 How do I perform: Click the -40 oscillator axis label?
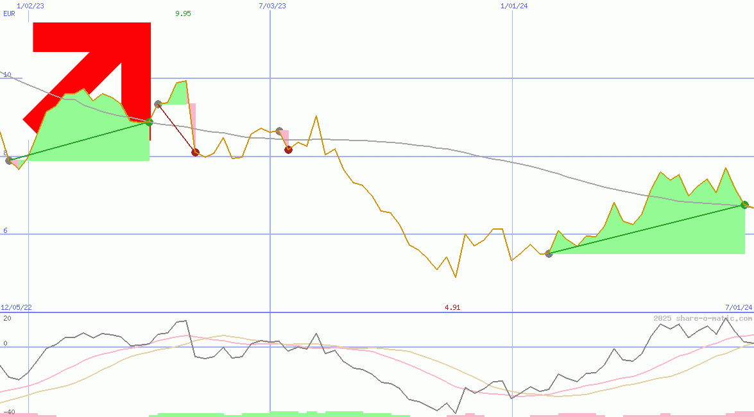pos(8,412)
